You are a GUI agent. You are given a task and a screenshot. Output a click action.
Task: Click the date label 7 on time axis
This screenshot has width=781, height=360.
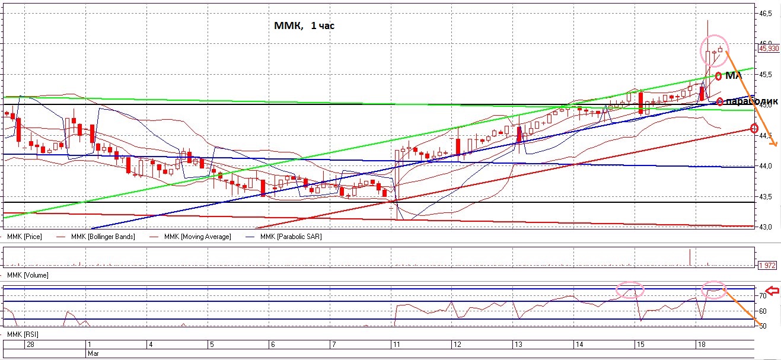(333, 345)
